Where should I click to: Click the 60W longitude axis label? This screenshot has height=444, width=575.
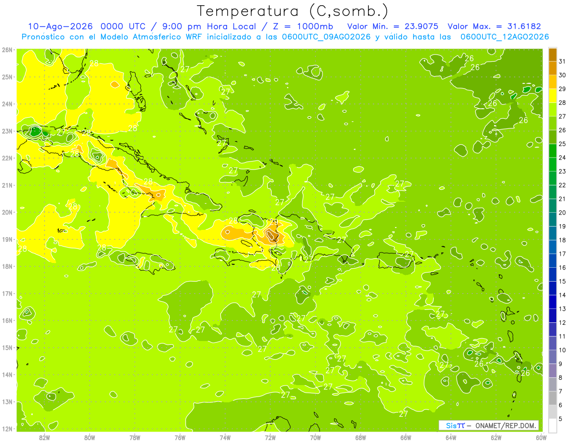tap(541, 437)
